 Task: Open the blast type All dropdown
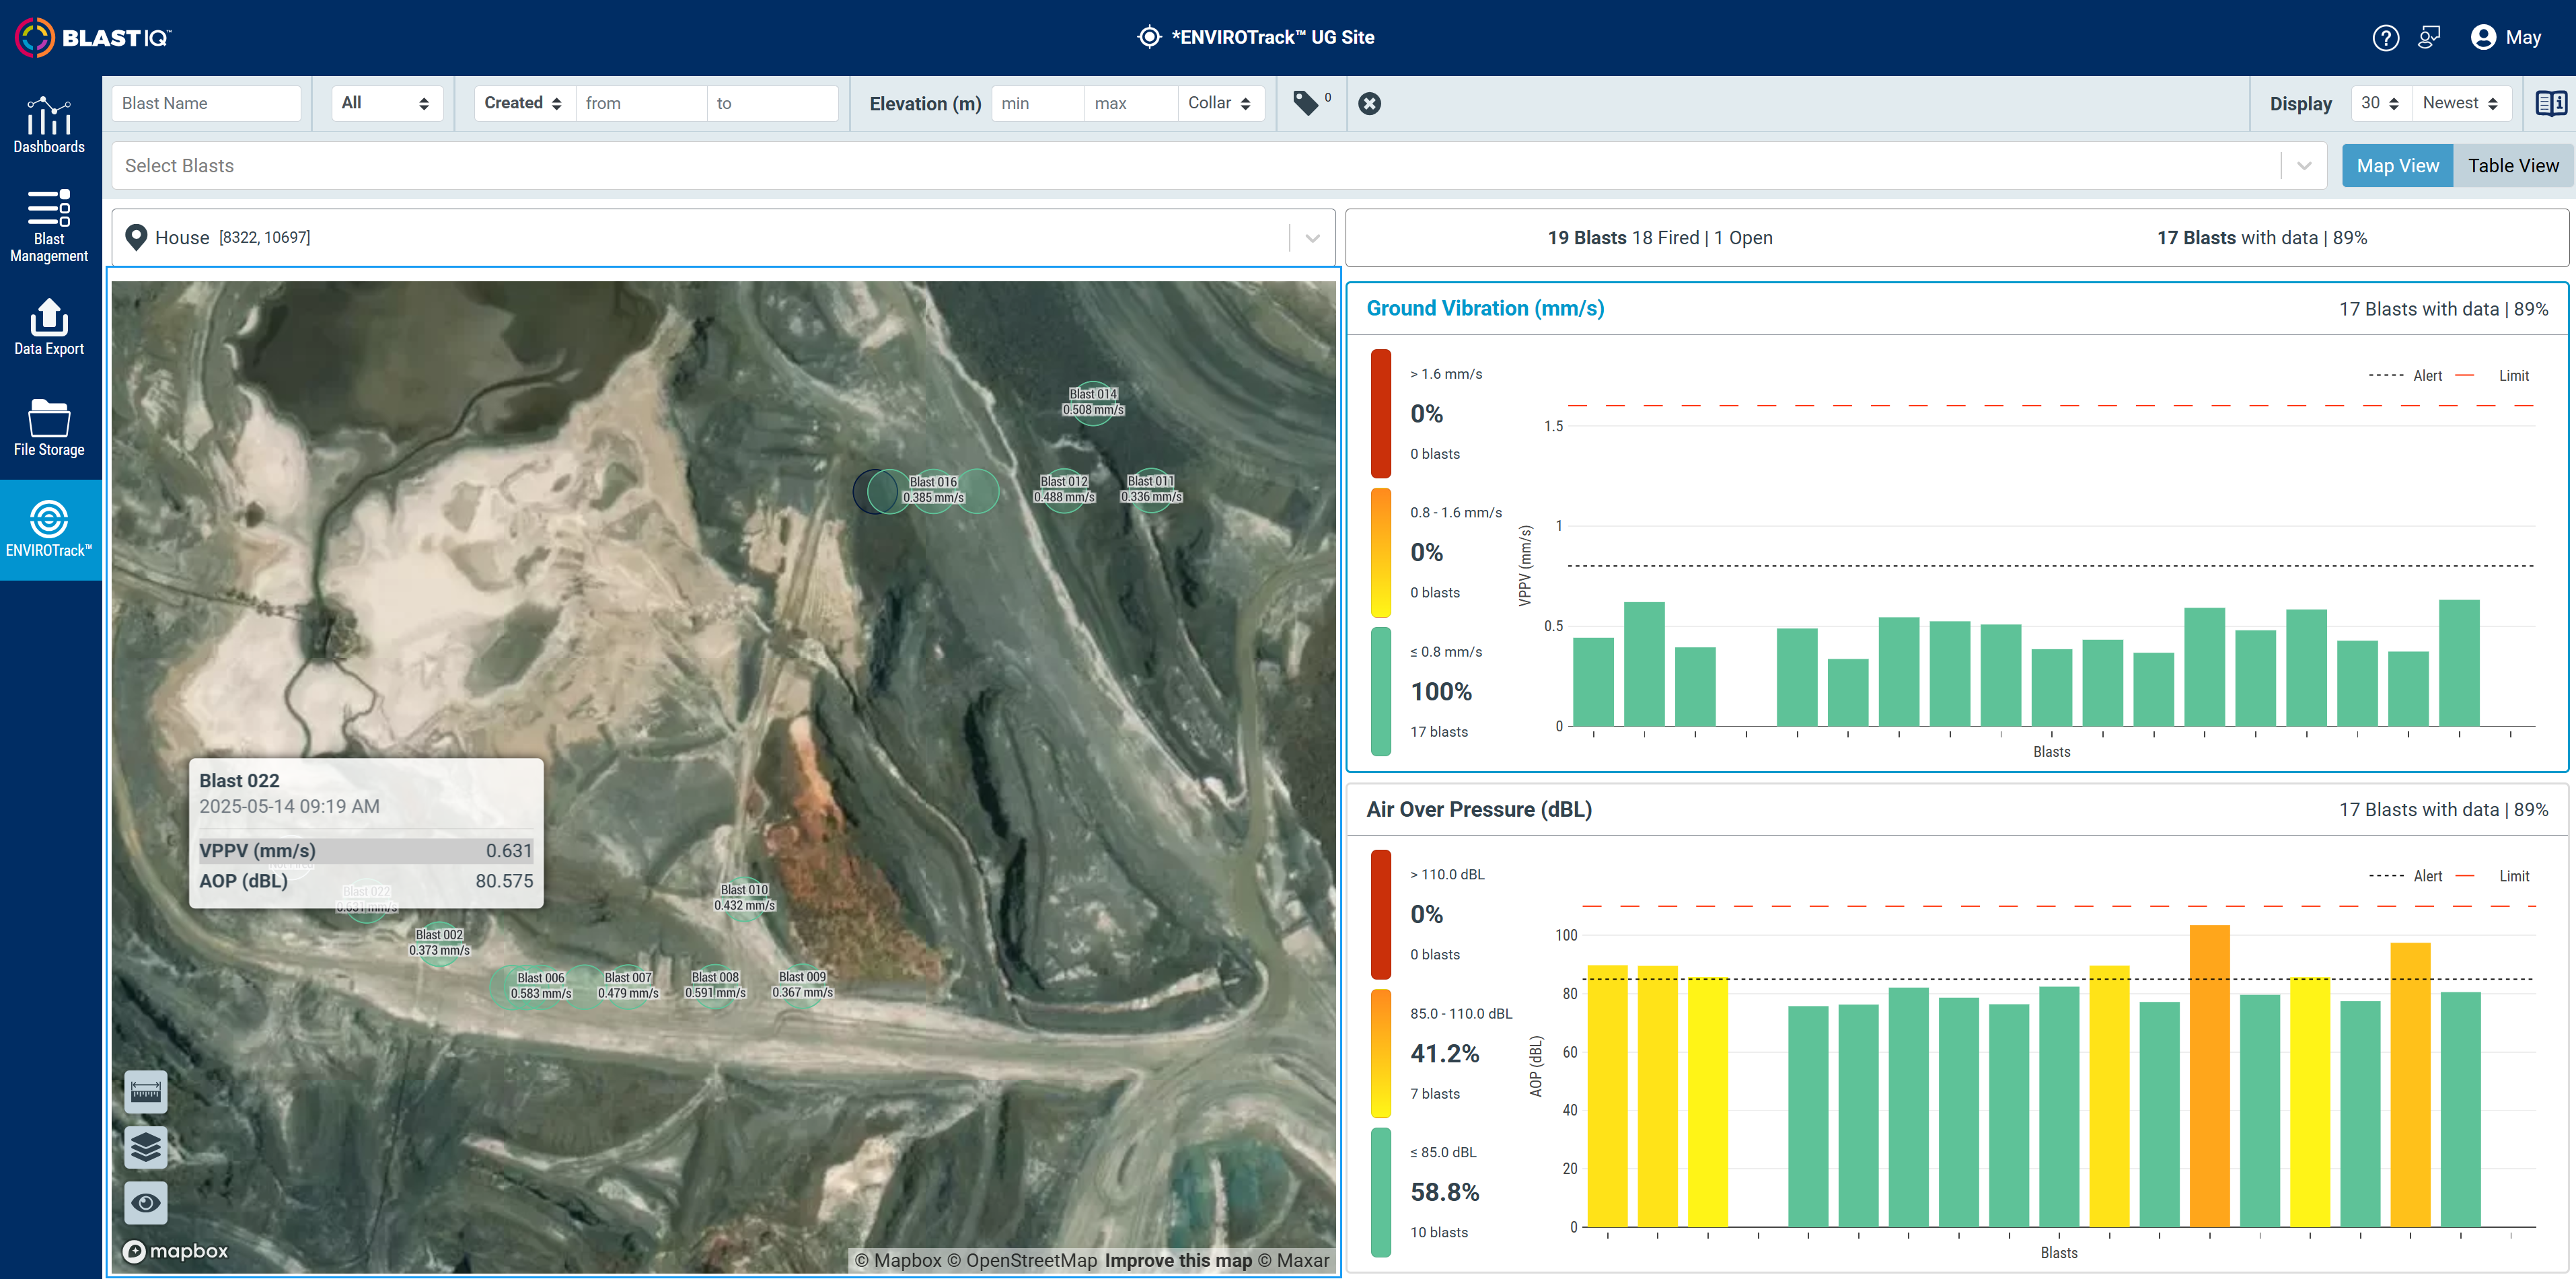(x=386, y=103)
